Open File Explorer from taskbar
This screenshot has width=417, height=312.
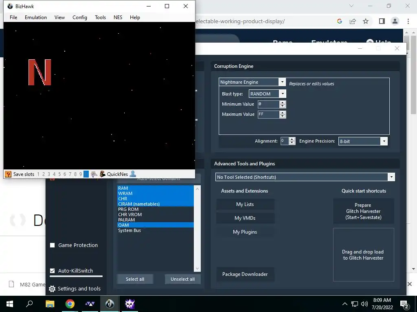pyautogui.click(x=50, y=304)
